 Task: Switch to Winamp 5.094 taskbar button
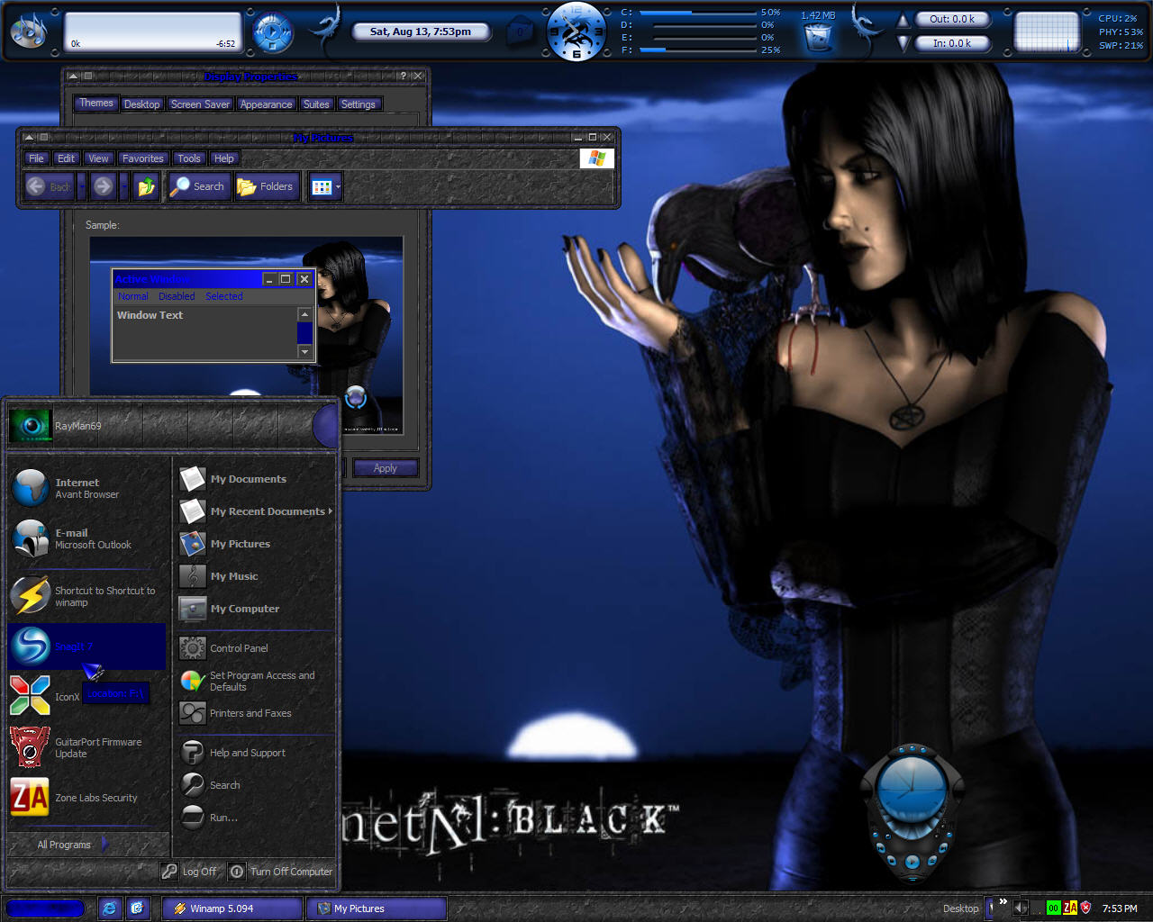(x=232, y=908)
